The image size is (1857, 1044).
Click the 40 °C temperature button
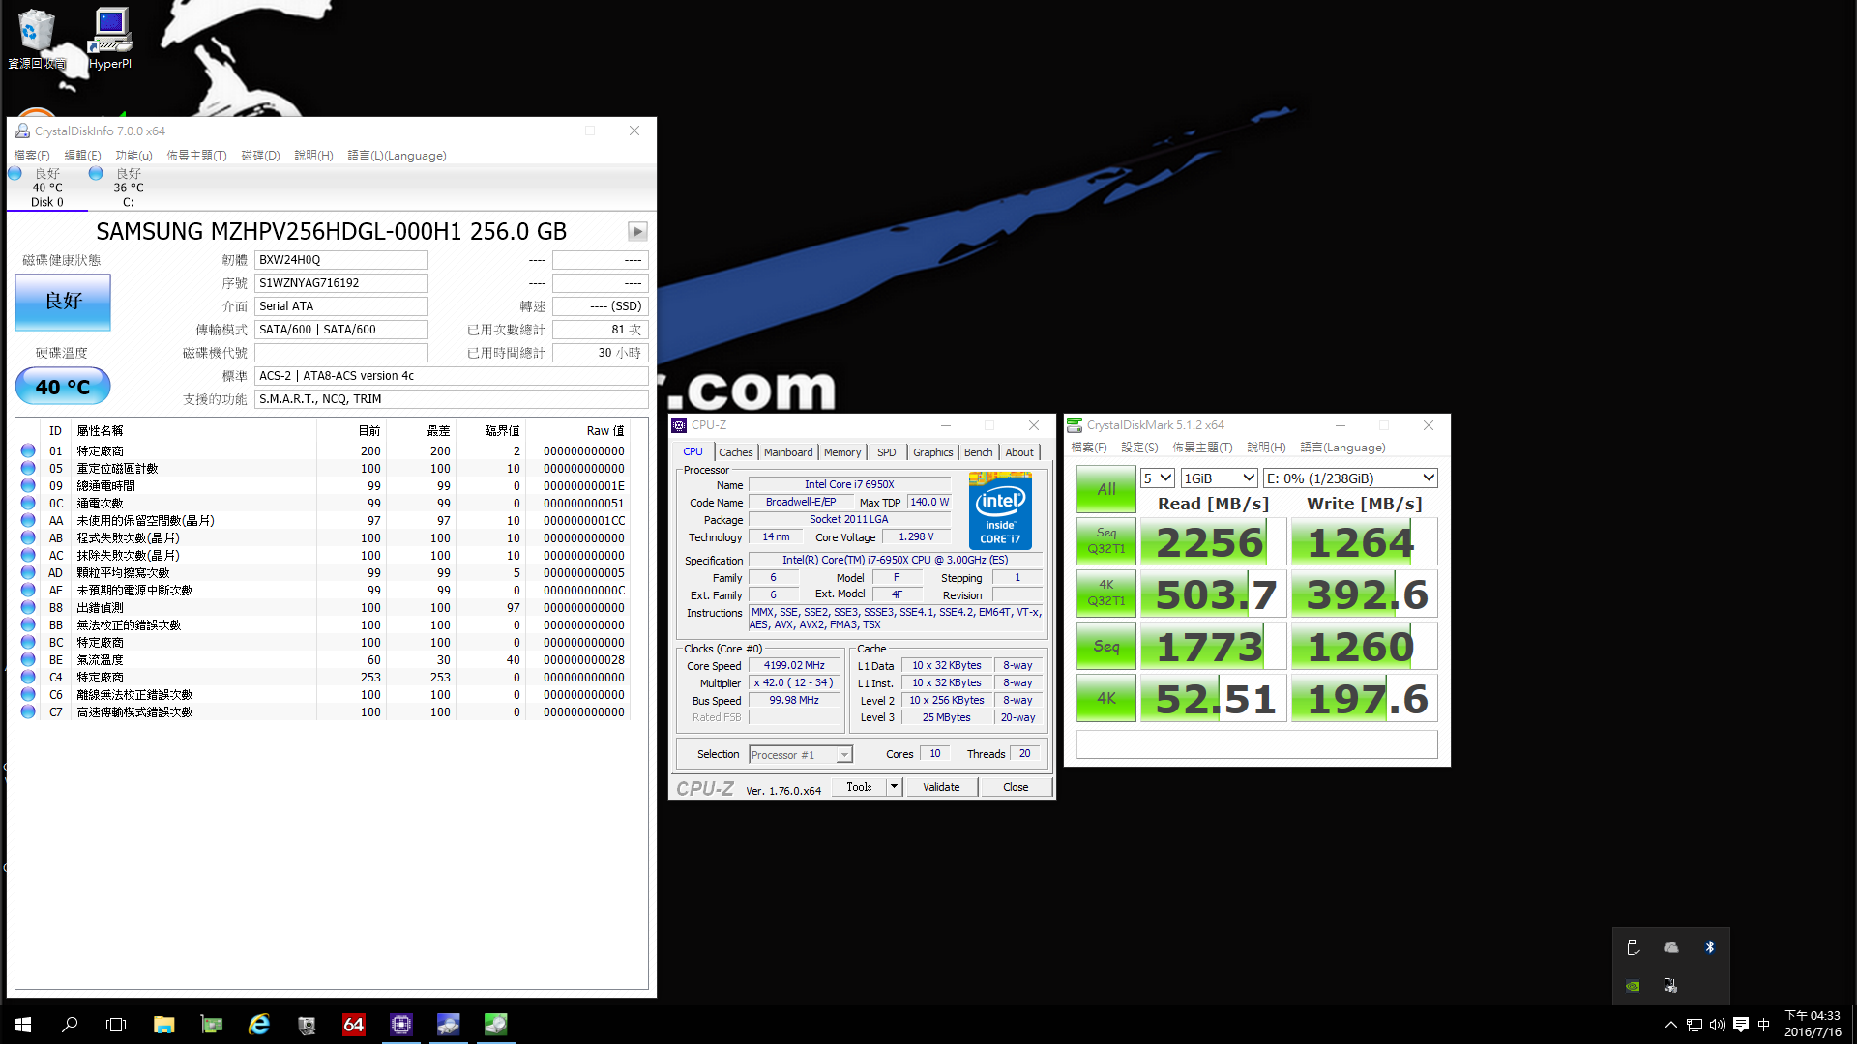[x=63, y=387]
